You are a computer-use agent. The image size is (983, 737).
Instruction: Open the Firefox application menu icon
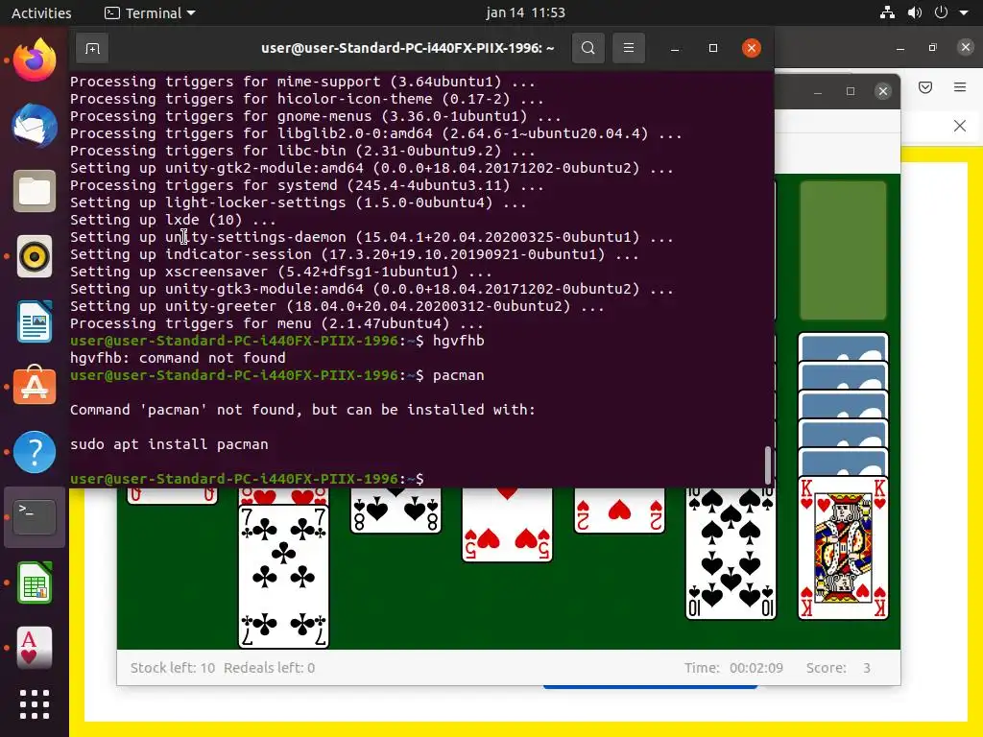(x=960, y=87)
